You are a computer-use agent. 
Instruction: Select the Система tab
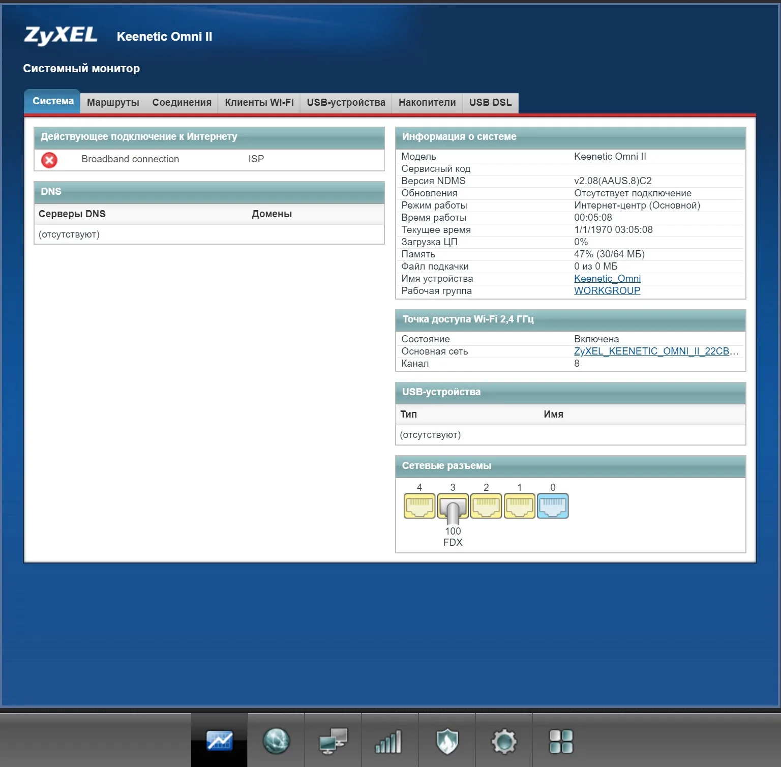click(x=53, y=101)
